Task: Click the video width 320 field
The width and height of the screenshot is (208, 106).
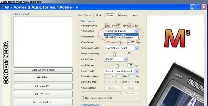Action: coord(107,26)
